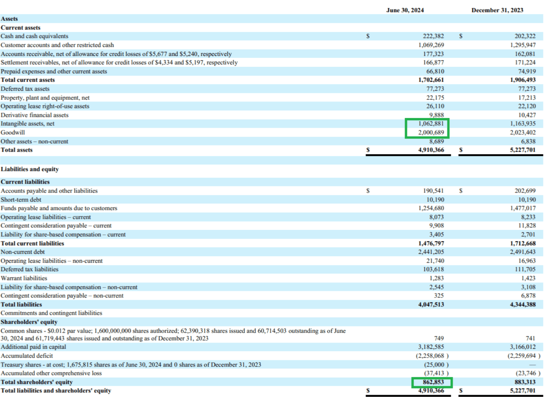Select the Cash and cash equivalents row

[x=35, y=36]
